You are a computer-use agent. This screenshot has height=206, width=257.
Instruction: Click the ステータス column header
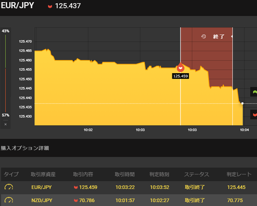196,175
